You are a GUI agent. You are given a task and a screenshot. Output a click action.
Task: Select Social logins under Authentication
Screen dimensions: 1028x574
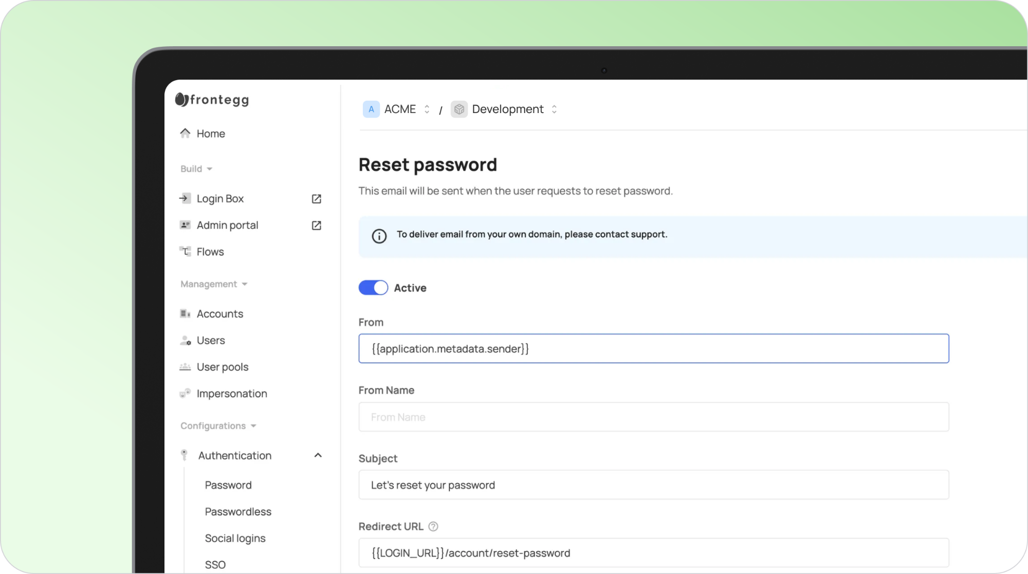pyautogui.click(x=235, y=538)
